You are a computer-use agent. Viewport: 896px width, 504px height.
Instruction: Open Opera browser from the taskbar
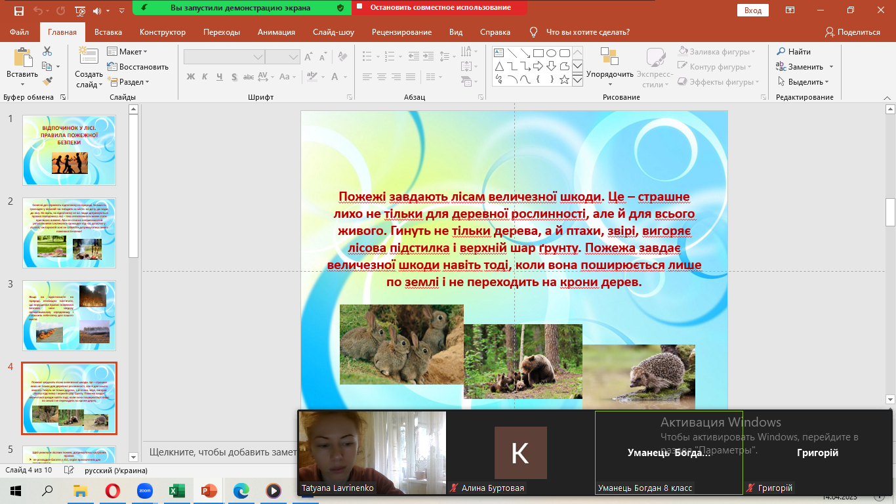[113, 490]
